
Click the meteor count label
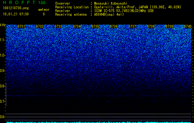(44, 10)
